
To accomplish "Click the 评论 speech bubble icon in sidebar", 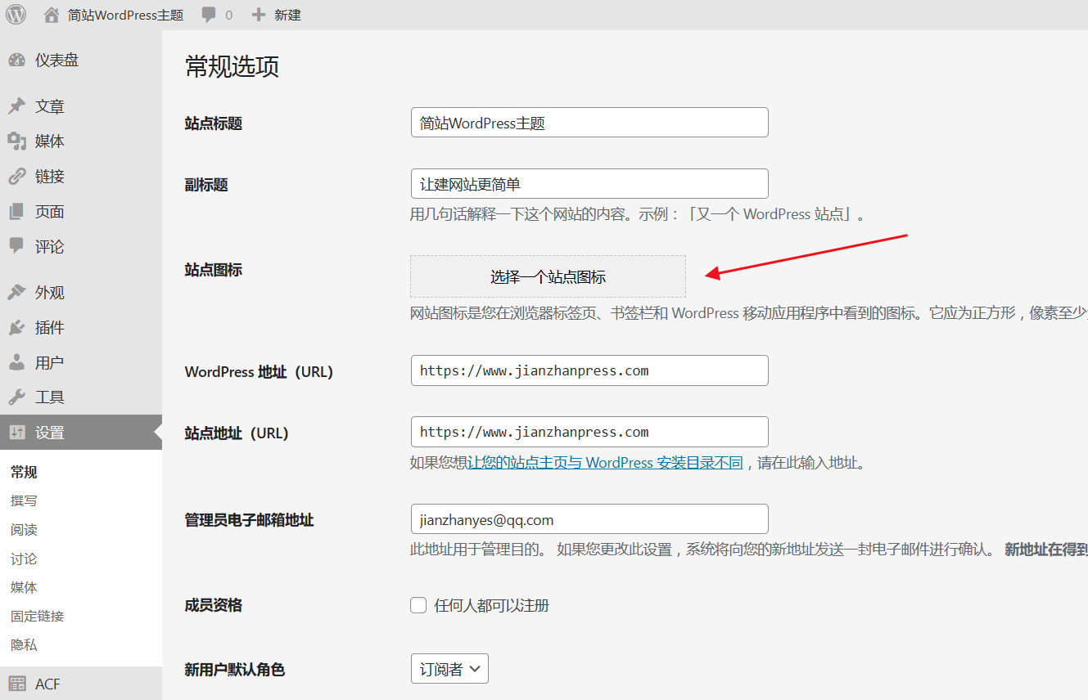I will (16, 246).
